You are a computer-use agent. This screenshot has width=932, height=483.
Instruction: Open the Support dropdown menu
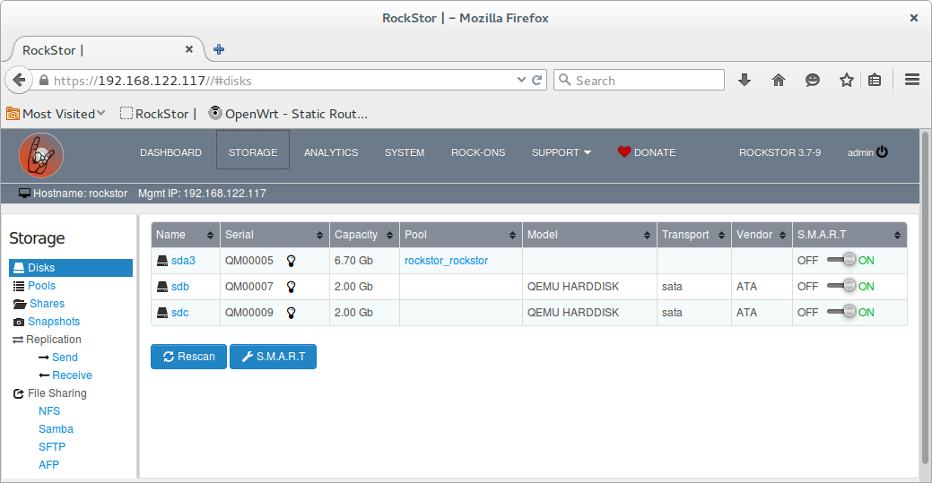coord(562,152)
